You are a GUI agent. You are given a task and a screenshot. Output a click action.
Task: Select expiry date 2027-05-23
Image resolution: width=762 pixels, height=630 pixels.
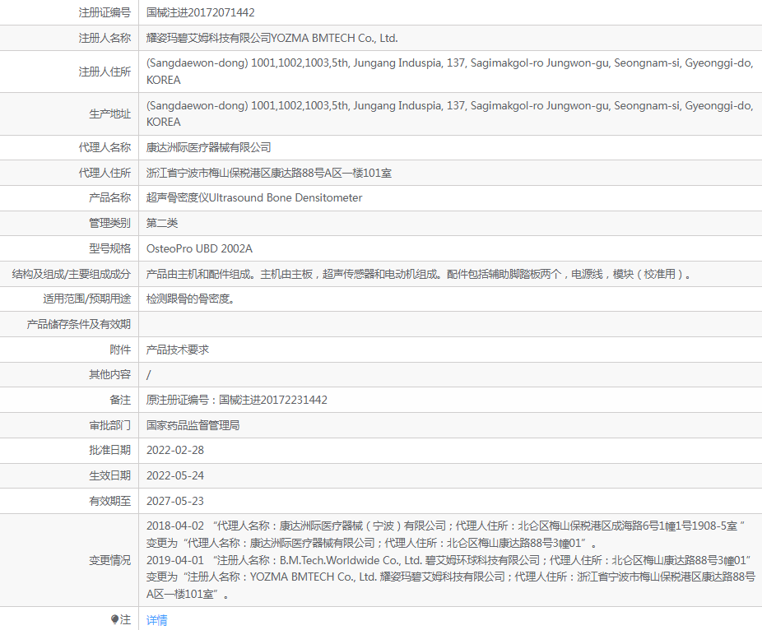click(175, 501)
